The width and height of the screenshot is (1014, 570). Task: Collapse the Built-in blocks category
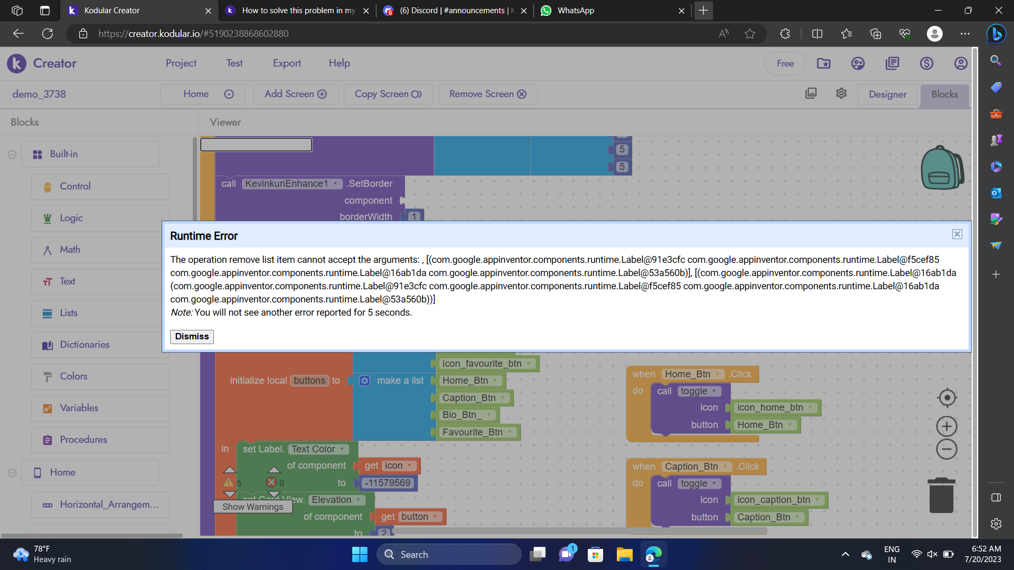pos(12,155)
